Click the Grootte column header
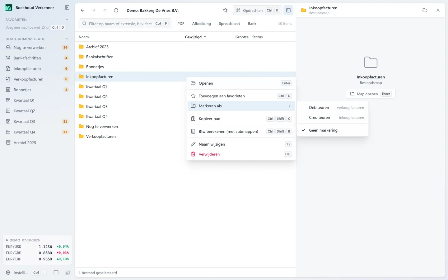Screen dimensions: 448x280 coord(242,37)
